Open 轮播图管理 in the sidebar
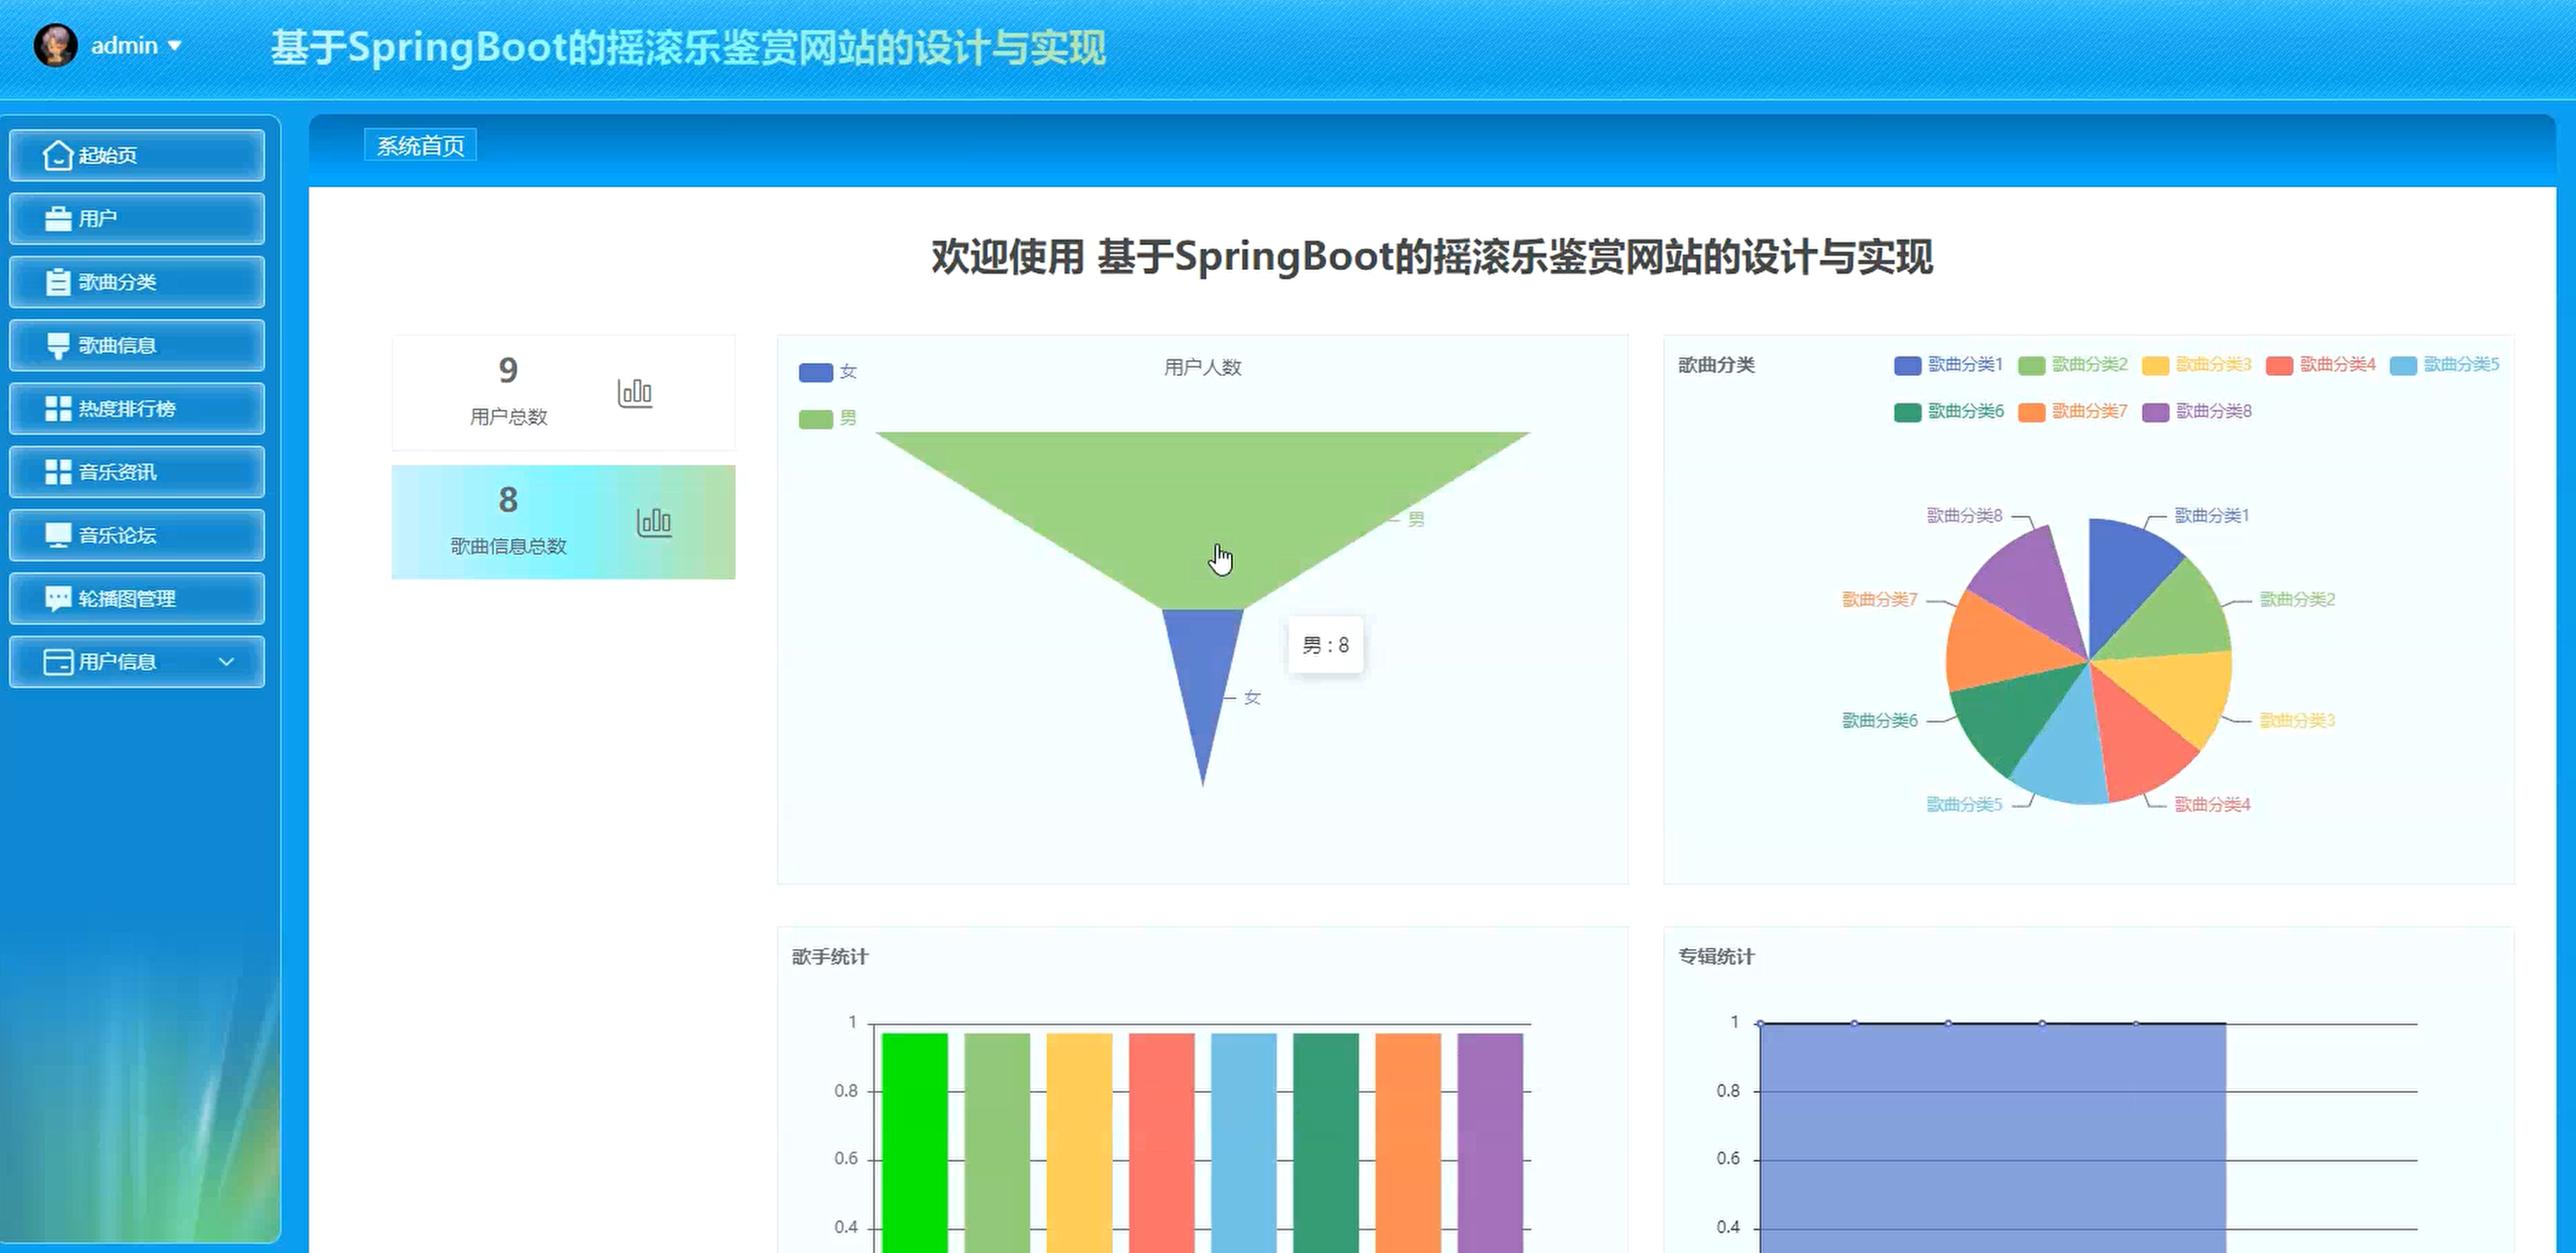2576x1253 pixels. click(x=137, y=598)
